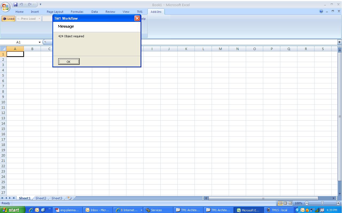The width and height of the screenshot is (342, 213).
Task: Close the TM1 Workflow dialog
Action: click(x=137, y=18)
